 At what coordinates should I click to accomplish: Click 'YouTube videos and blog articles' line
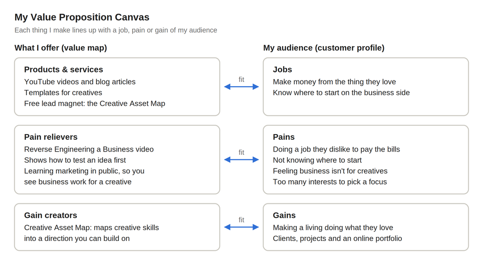[80, 82]
